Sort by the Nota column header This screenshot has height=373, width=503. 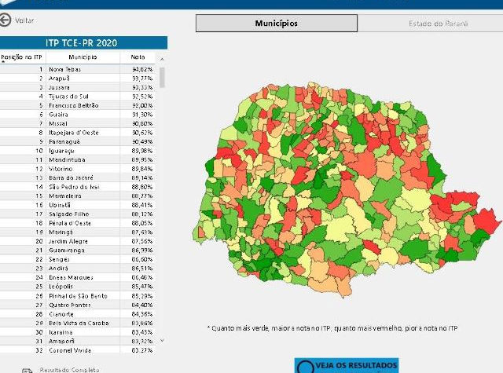[138, 57]
